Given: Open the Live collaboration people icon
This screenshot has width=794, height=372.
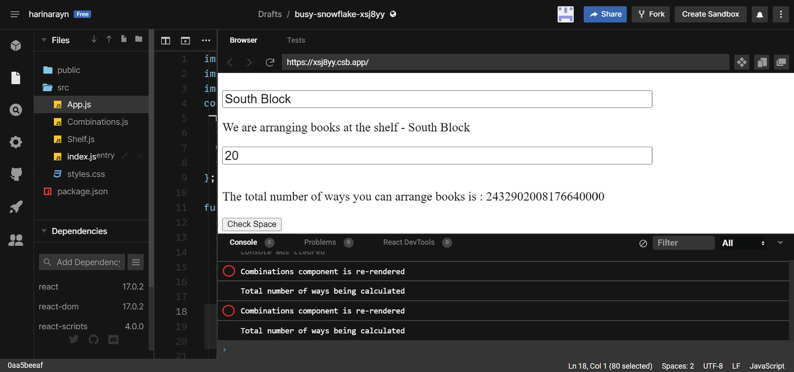Looking at the screenshot, I should [16, 240].
